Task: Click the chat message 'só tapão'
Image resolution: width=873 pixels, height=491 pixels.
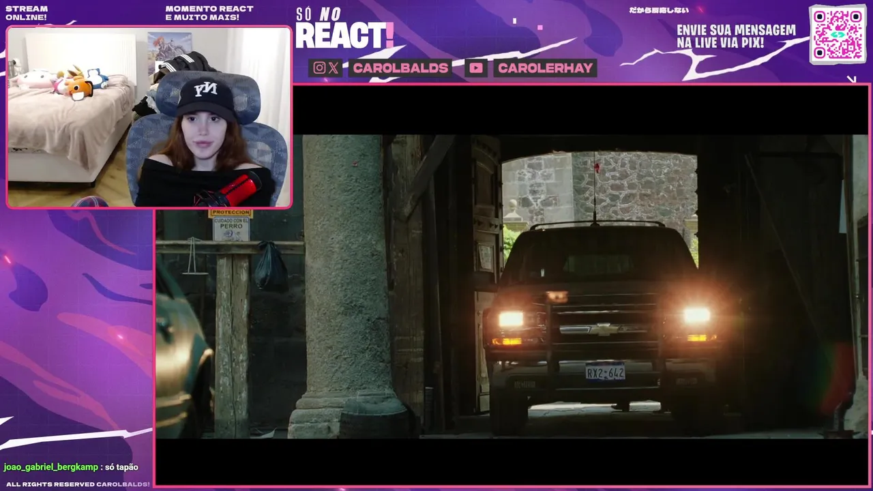Action: (121, 467)
